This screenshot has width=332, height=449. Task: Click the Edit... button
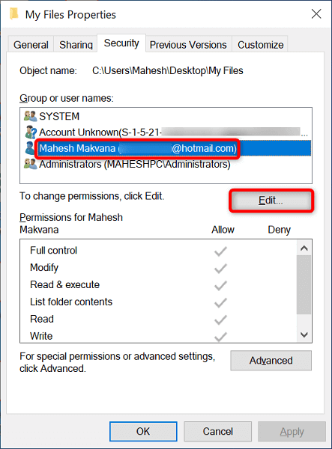pyautogui.click(x=271, y=201)
